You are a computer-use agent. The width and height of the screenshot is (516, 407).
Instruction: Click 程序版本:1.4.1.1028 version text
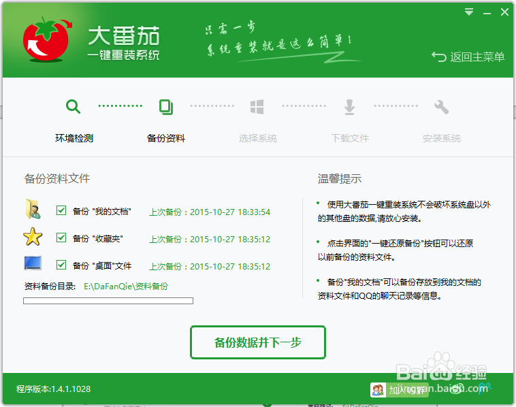53,389
